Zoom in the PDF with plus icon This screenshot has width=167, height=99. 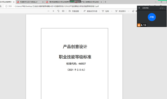pyautogui.click(x=53, y=11)
